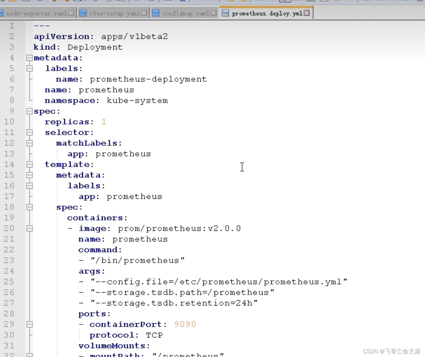Click the text 'apiVersion: apps/v1beta2'

[101, 37]
